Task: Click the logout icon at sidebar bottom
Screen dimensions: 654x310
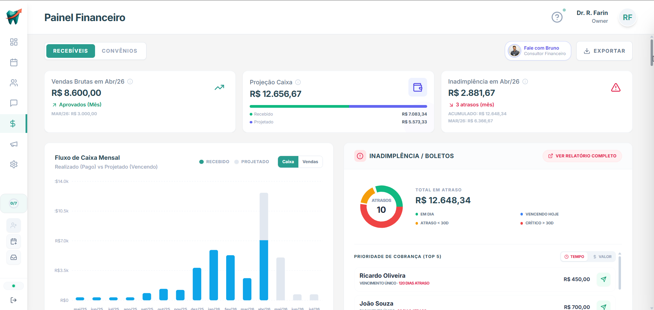Action: pos(14,300)
